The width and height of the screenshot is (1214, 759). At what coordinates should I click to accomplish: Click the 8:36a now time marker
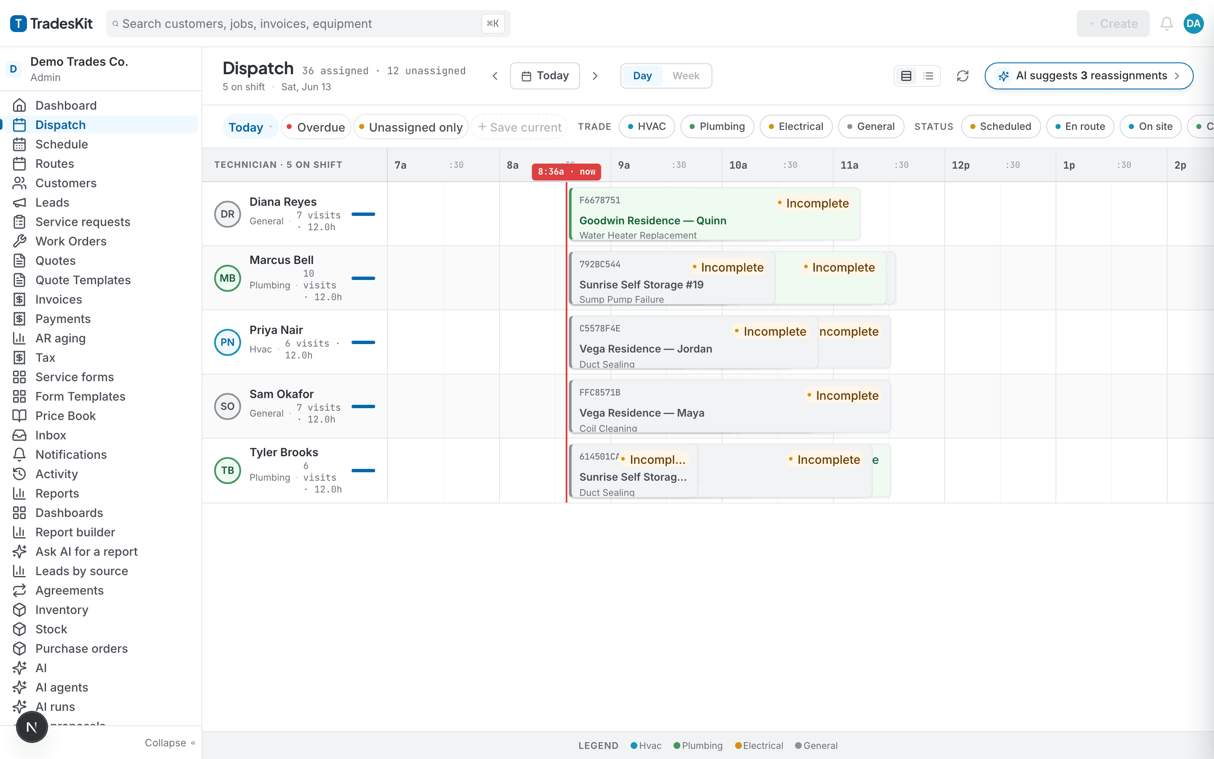(567, 172)
